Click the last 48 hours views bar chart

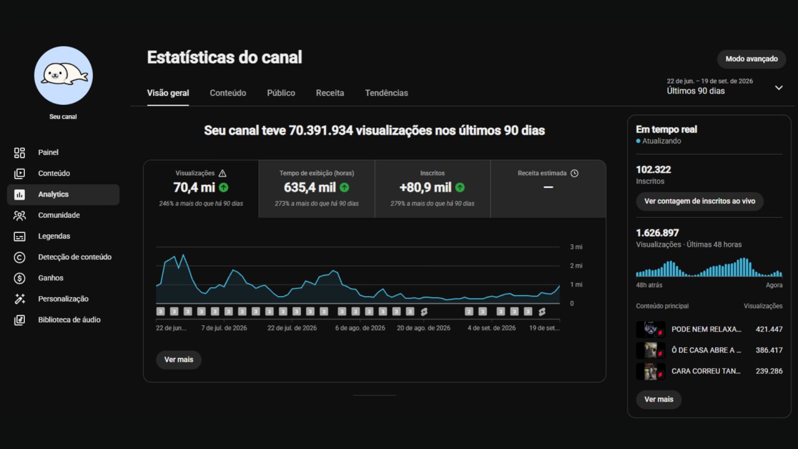tap(709, 267)
